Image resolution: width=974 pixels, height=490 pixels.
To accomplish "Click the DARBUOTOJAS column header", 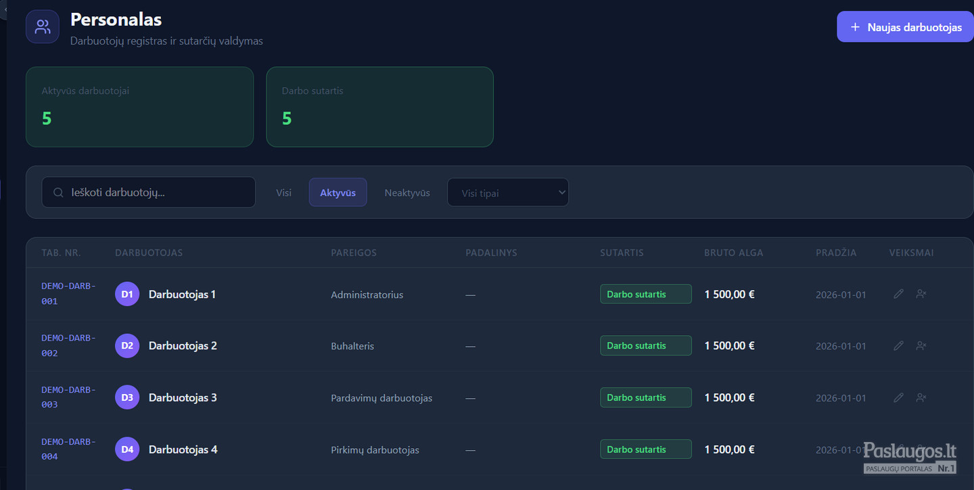I will [149, 253].
